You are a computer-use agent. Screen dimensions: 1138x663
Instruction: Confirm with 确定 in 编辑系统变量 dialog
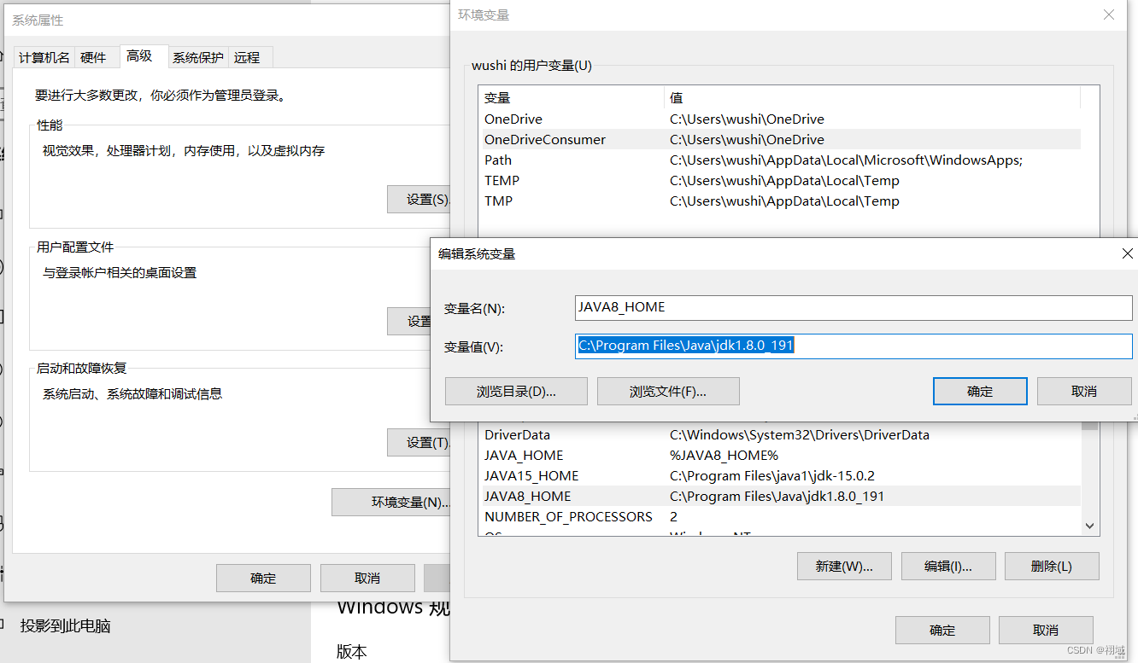click(980, 392)
